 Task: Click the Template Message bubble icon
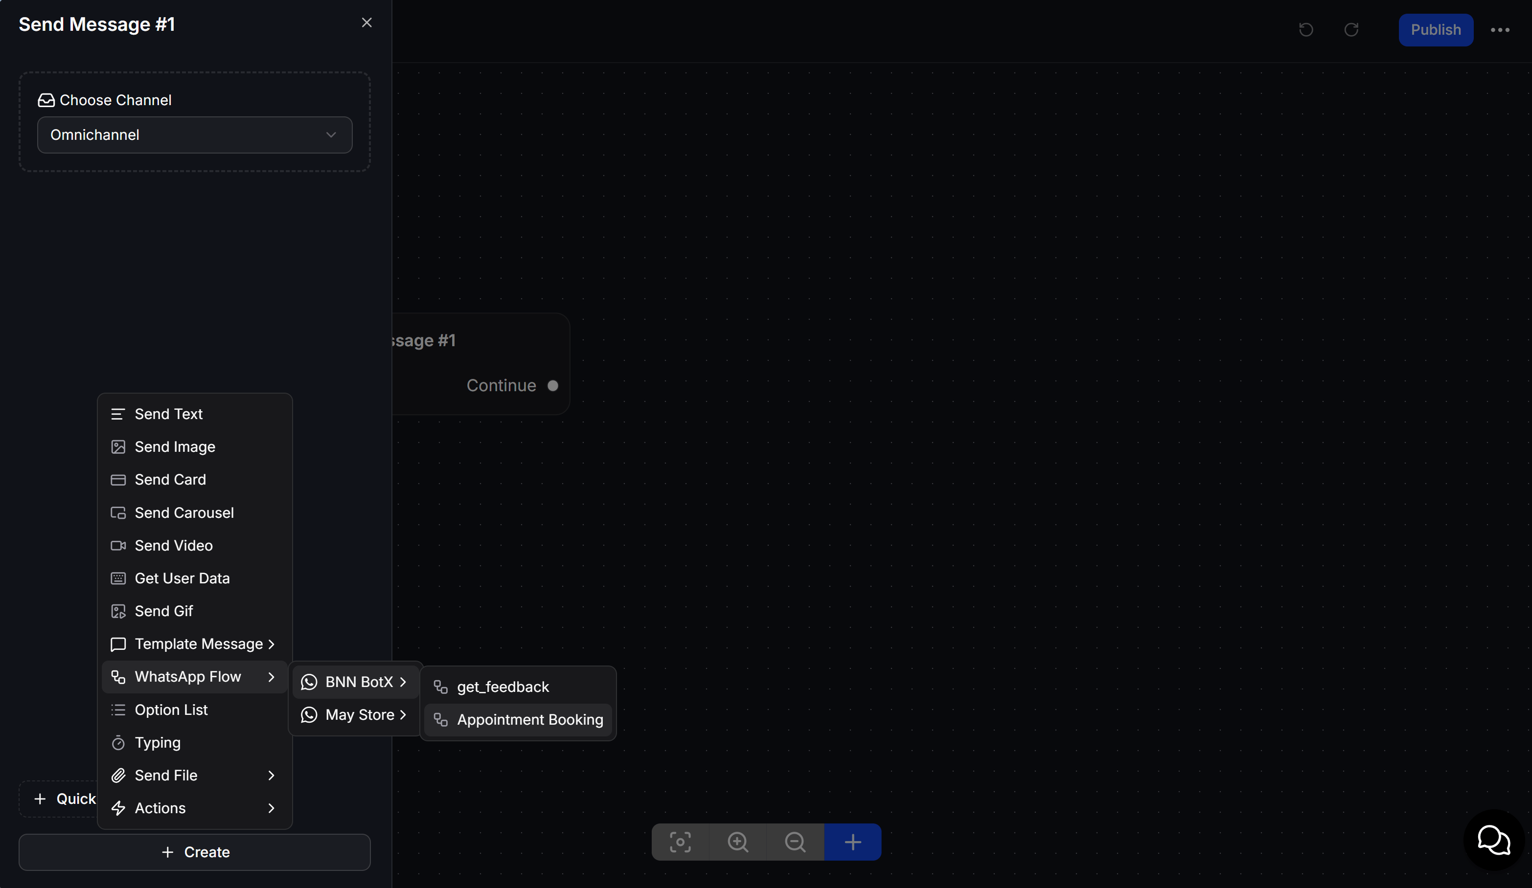[x=118, y=644]
